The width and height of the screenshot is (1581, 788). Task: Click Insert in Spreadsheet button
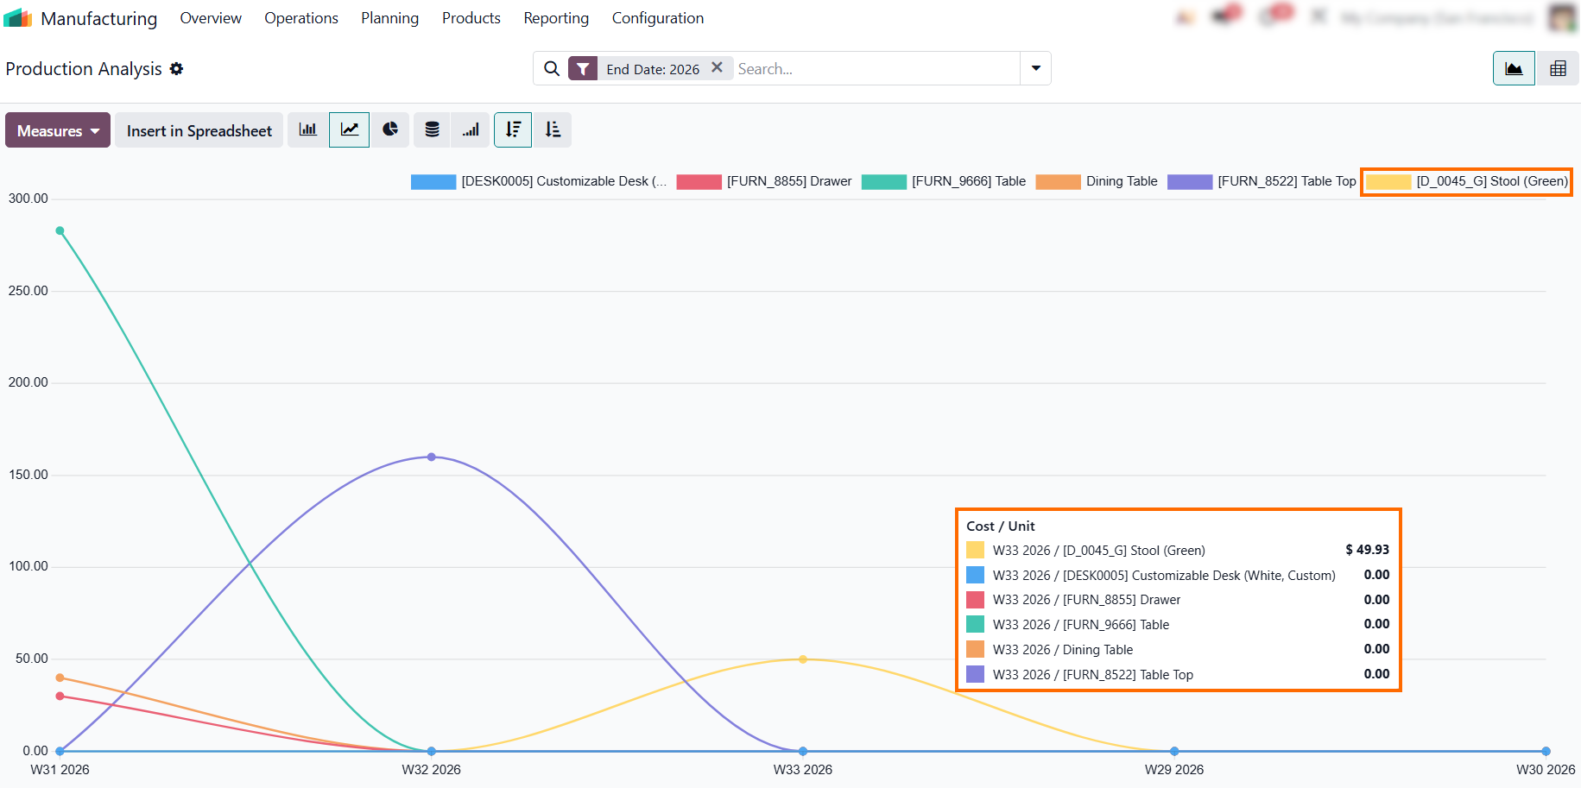199,130
